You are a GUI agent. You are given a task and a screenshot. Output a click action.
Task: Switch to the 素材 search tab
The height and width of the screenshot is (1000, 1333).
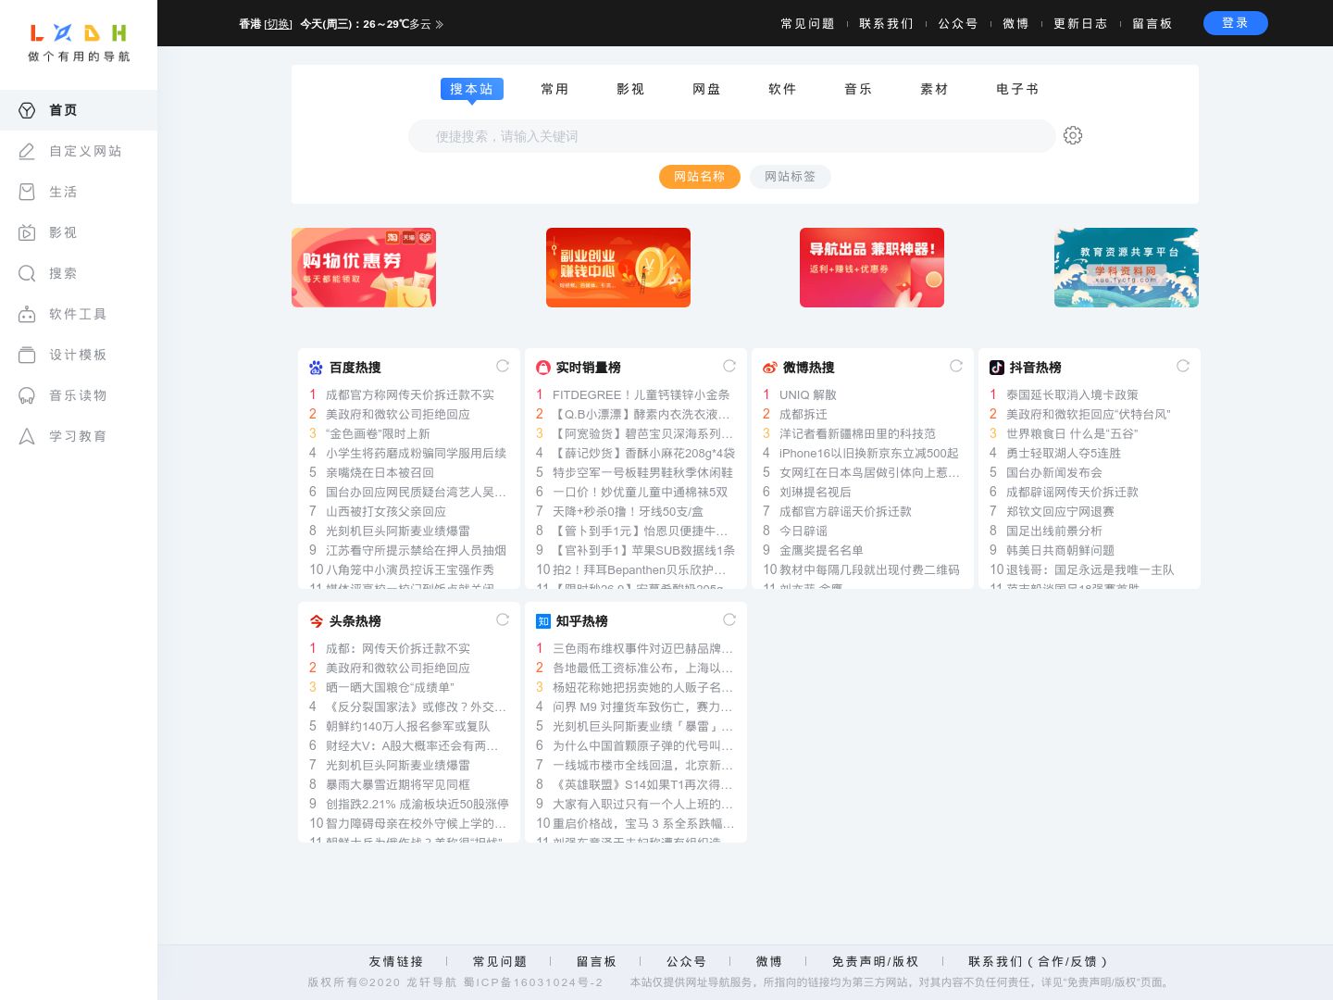934,89
